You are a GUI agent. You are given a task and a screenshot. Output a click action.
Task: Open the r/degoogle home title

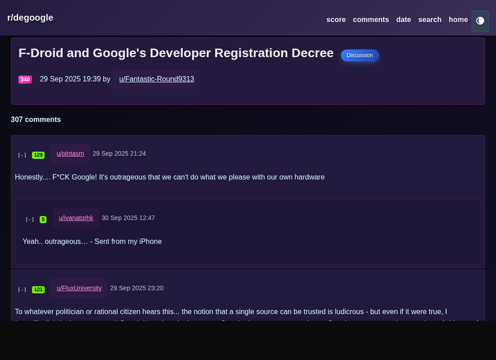30,17
